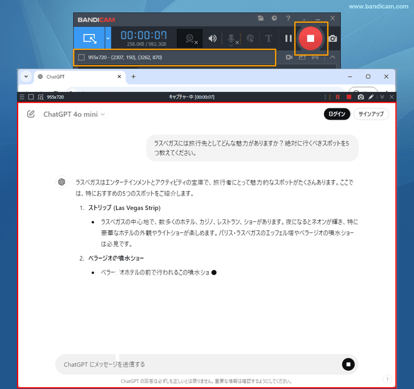Pause the Bandicam recording
414x389 pixels.
pyautogui.click(x=288, y=39)
